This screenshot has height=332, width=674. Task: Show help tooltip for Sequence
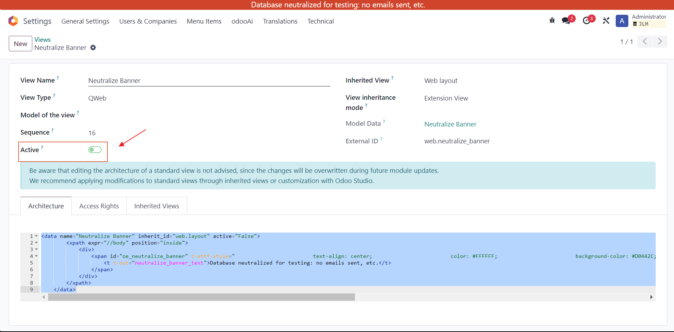click(x=53, y=130)
